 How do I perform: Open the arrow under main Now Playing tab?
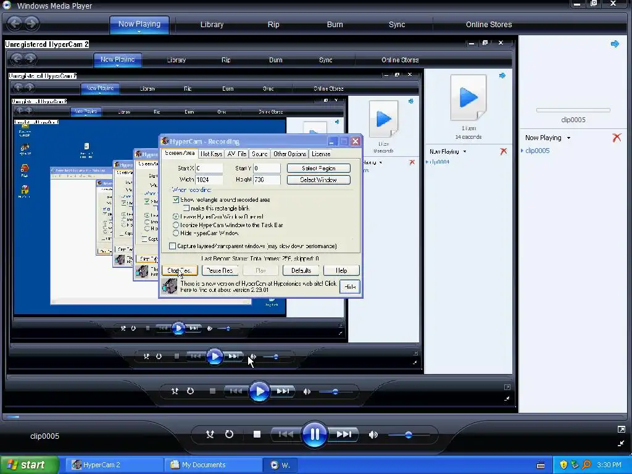click(x=139, y=32)
